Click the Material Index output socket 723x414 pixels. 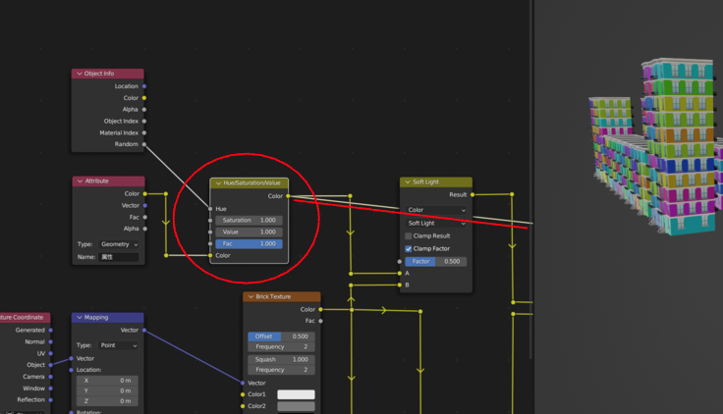[x=144, y=133]
